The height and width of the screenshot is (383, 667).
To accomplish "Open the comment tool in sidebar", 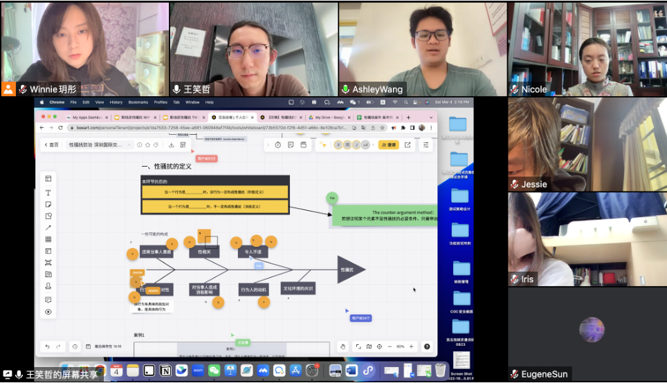I will [x=48, y=299].
